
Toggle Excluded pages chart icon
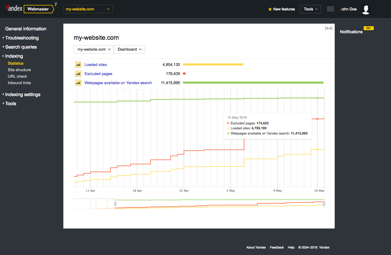coord(78,74)
